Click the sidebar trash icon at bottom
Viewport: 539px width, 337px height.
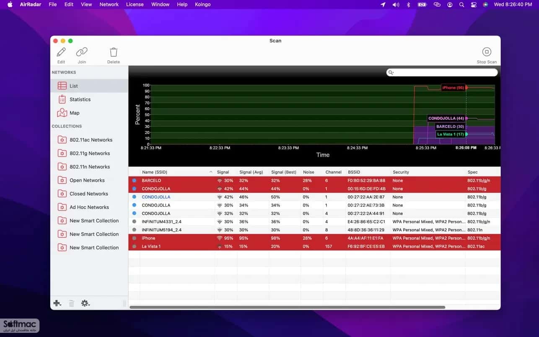(x=72, y=303)
